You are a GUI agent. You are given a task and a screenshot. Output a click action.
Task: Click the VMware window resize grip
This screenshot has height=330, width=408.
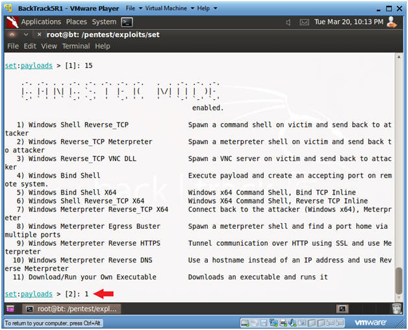[400, 324]
